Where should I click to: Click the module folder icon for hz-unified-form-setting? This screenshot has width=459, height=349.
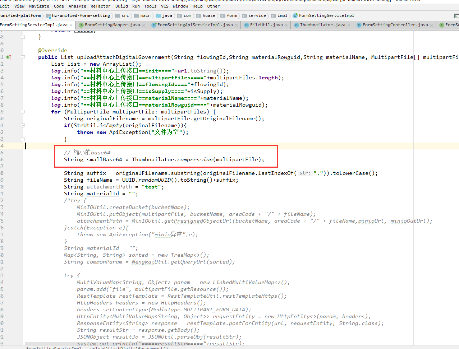point(48,16)
